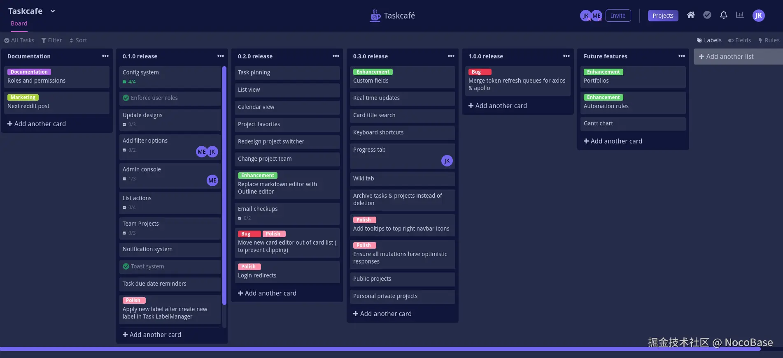The width and height of the screenshot is (783, 358).
Task: Open 0.3.0 release list options ellipsis
Action: click(451, 56)
